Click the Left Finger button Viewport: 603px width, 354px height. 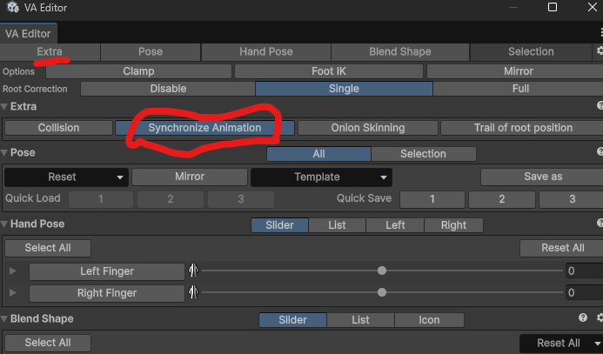pos(107,271)
